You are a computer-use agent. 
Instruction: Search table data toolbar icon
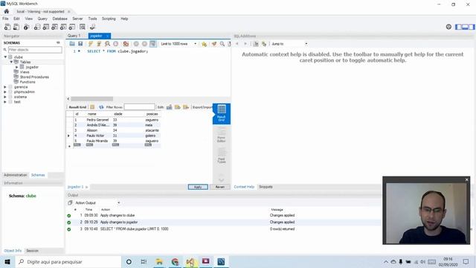click(x=83, y=27)
